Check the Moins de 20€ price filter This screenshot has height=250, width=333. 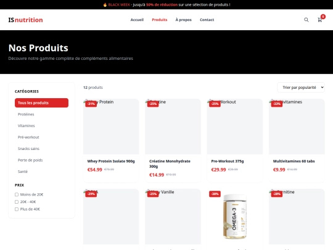(x=17, y=194)
